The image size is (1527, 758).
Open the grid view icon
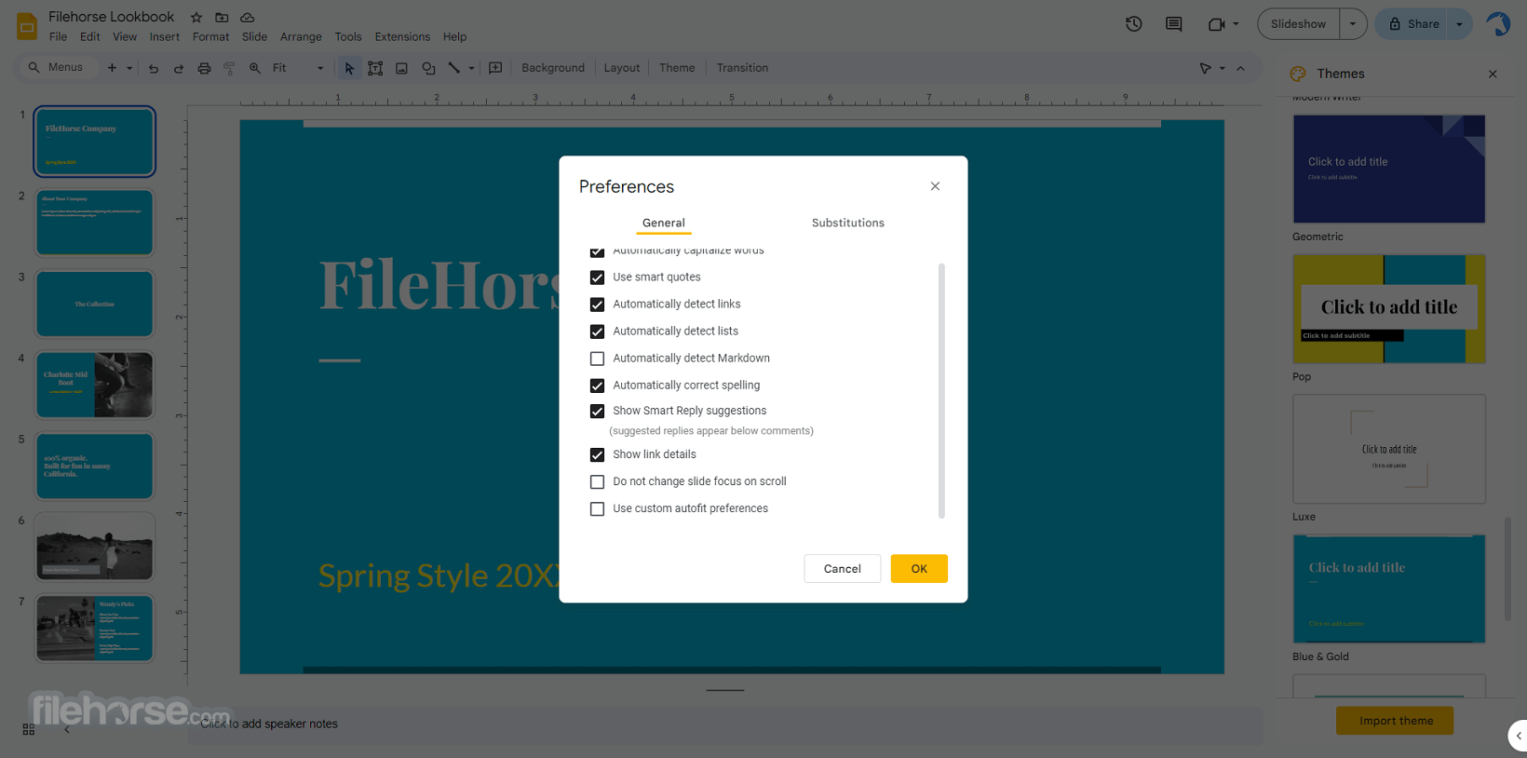point(29,729)
